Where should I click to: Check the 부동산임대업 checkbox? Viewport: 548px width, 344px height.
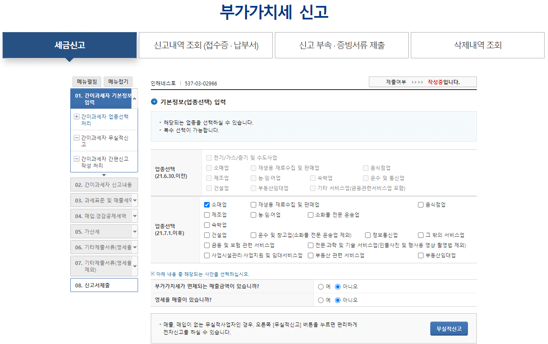click(x=421, y=255)
